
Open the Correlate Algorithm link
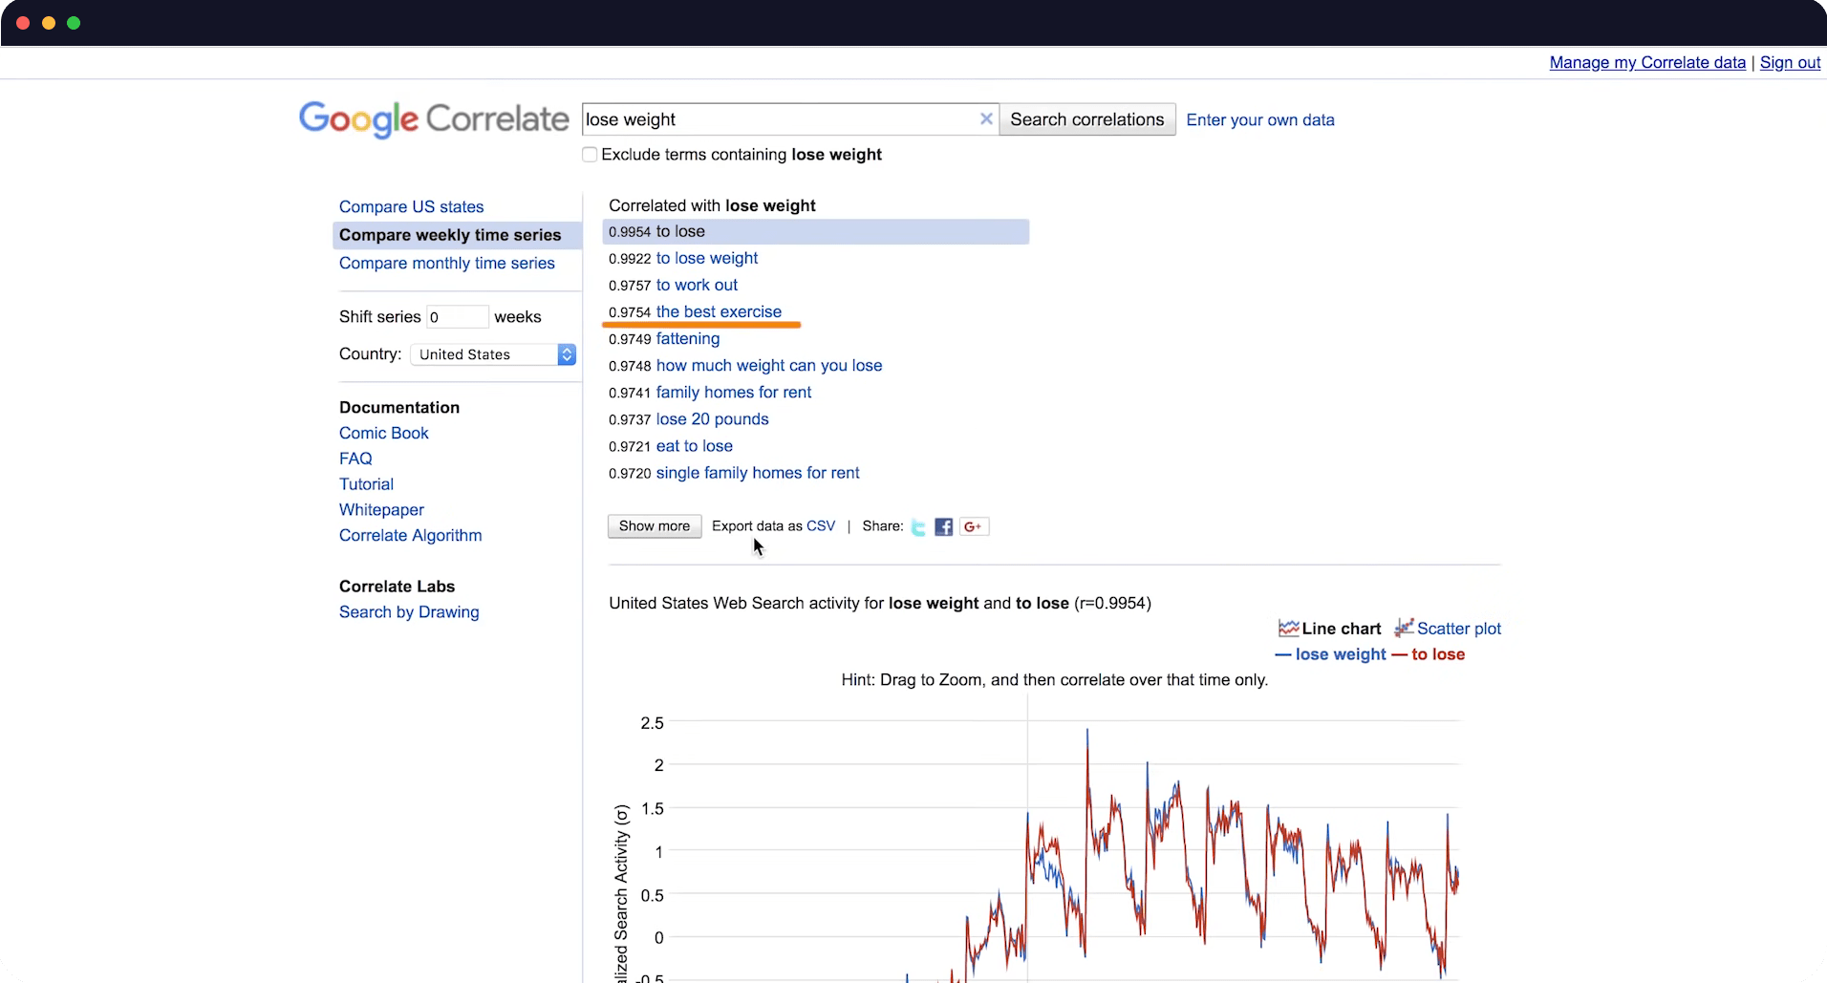click(x=410, y=536)
